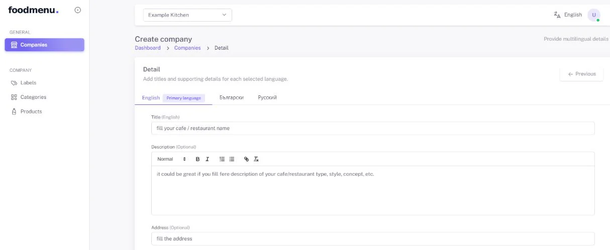
Task: Click the foodmenu logo
Action: click(x=33, y=10)
